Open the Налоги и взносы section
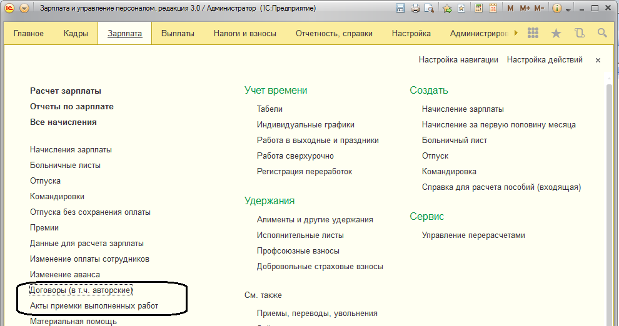This screenshot has height=326, width=619. (244, 34)
